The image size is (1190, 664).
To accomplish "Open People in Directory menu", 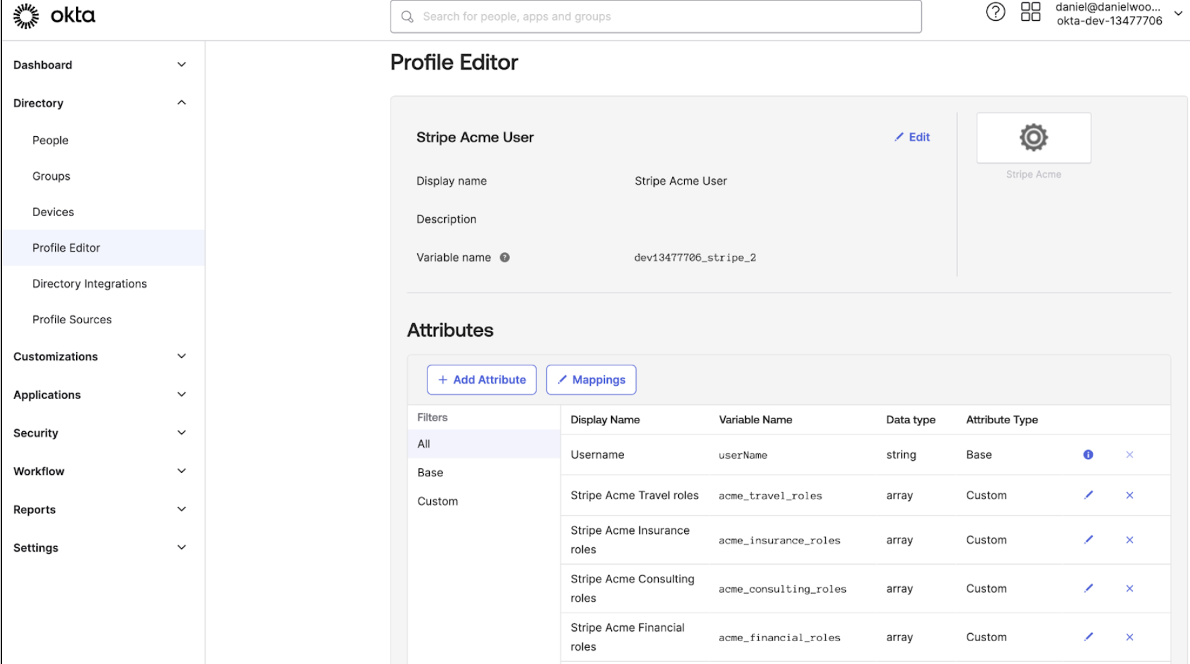I will click(x=50, y=140).
